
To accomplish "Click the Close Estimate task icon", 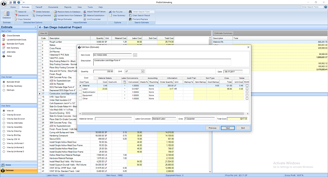I will coord(4,36).
